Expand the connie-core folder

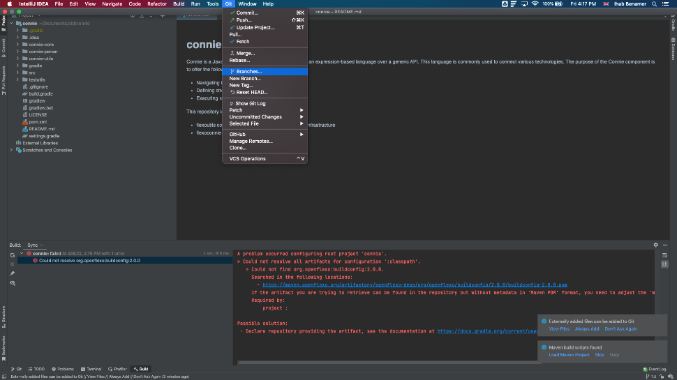[x=17, y=45]
